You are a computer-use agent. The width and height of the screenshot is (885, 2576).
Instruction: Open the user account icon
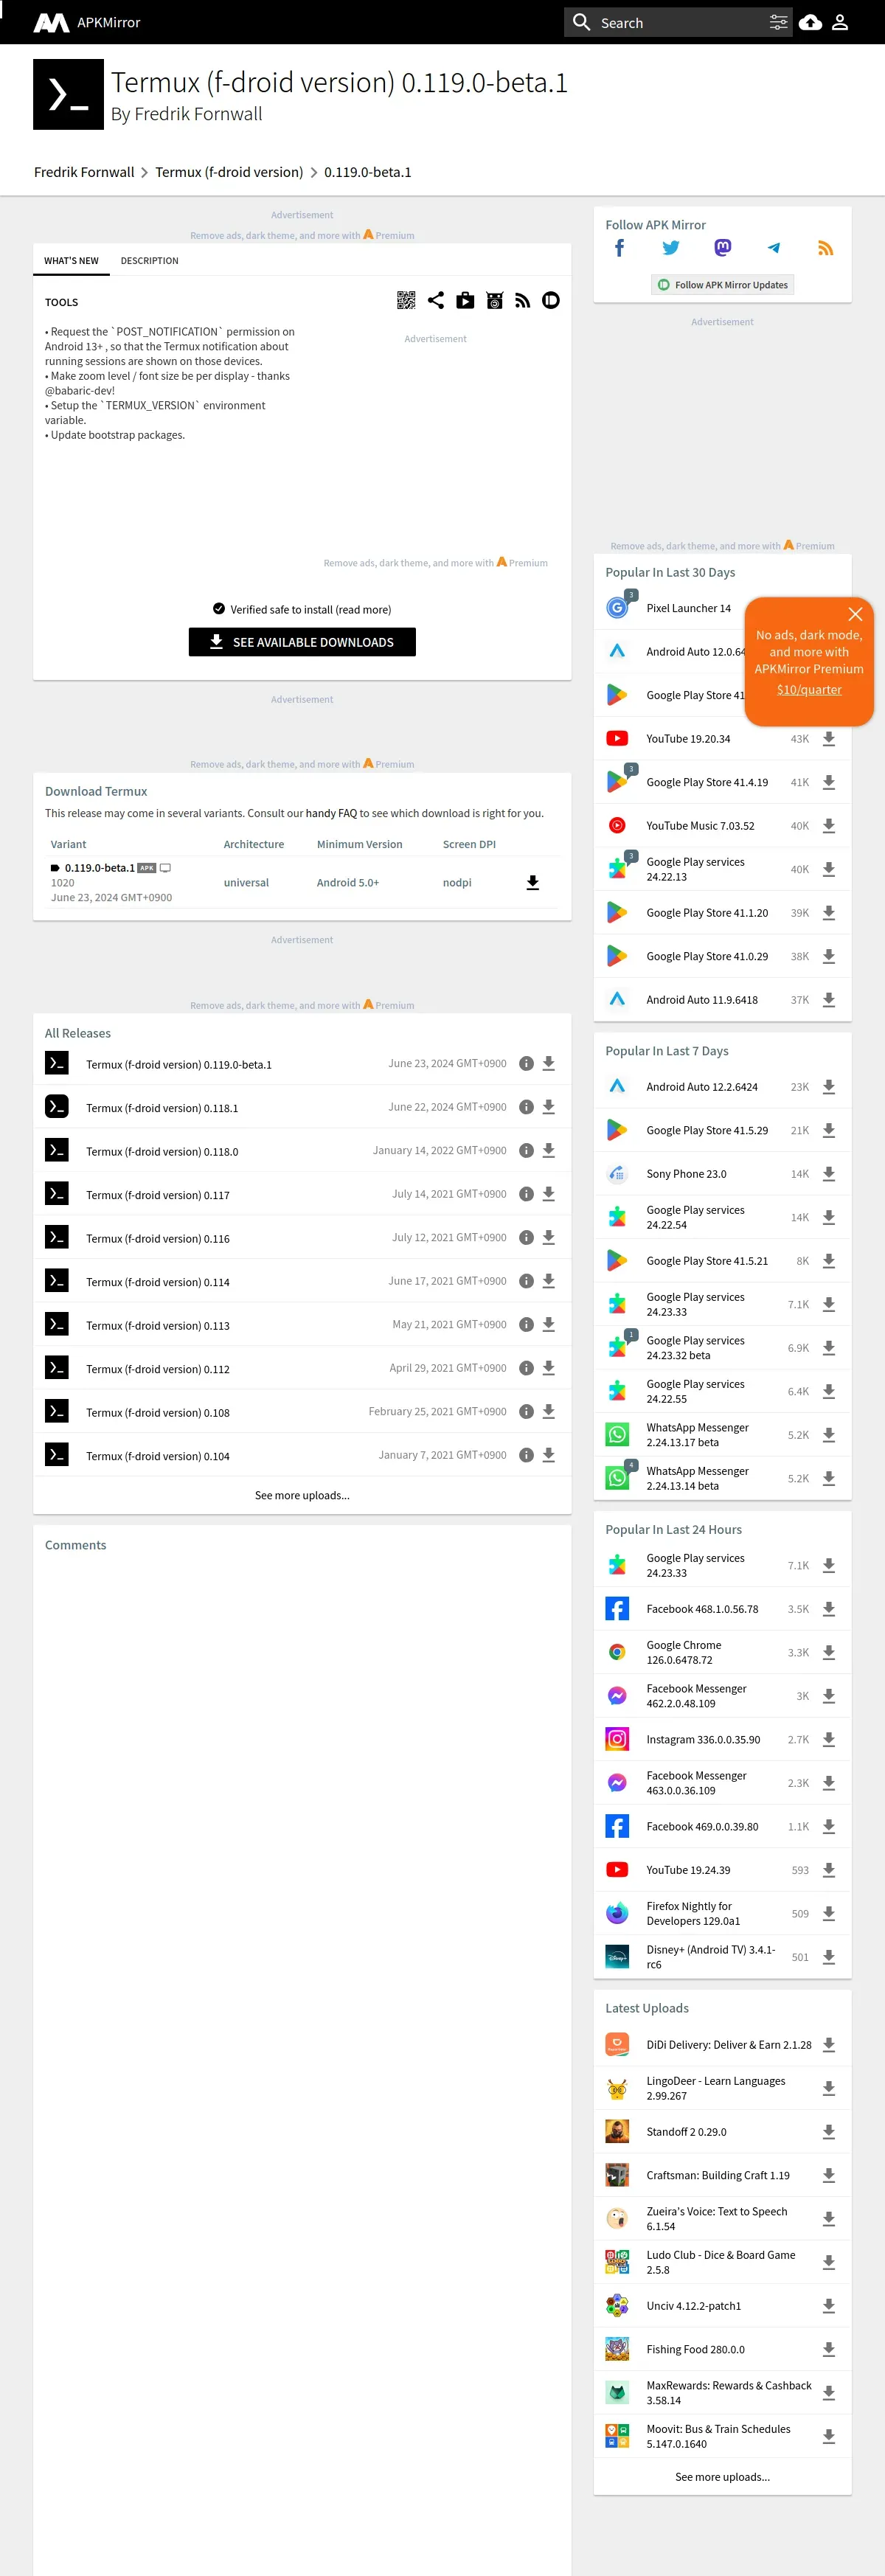[x=840, y=22]
